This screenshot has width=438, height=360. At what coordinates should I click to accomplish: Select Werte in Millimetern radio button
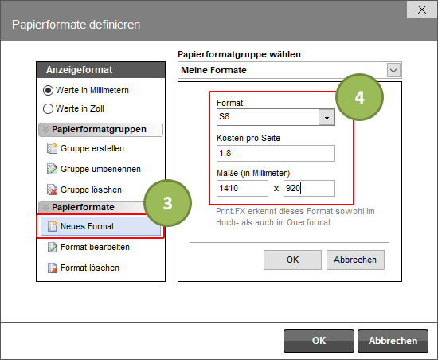[48, 91]
